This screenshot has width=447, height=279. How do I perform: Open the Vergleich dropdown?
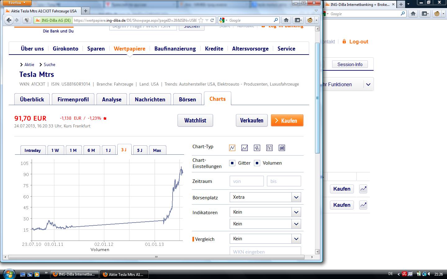pos(265,239)
